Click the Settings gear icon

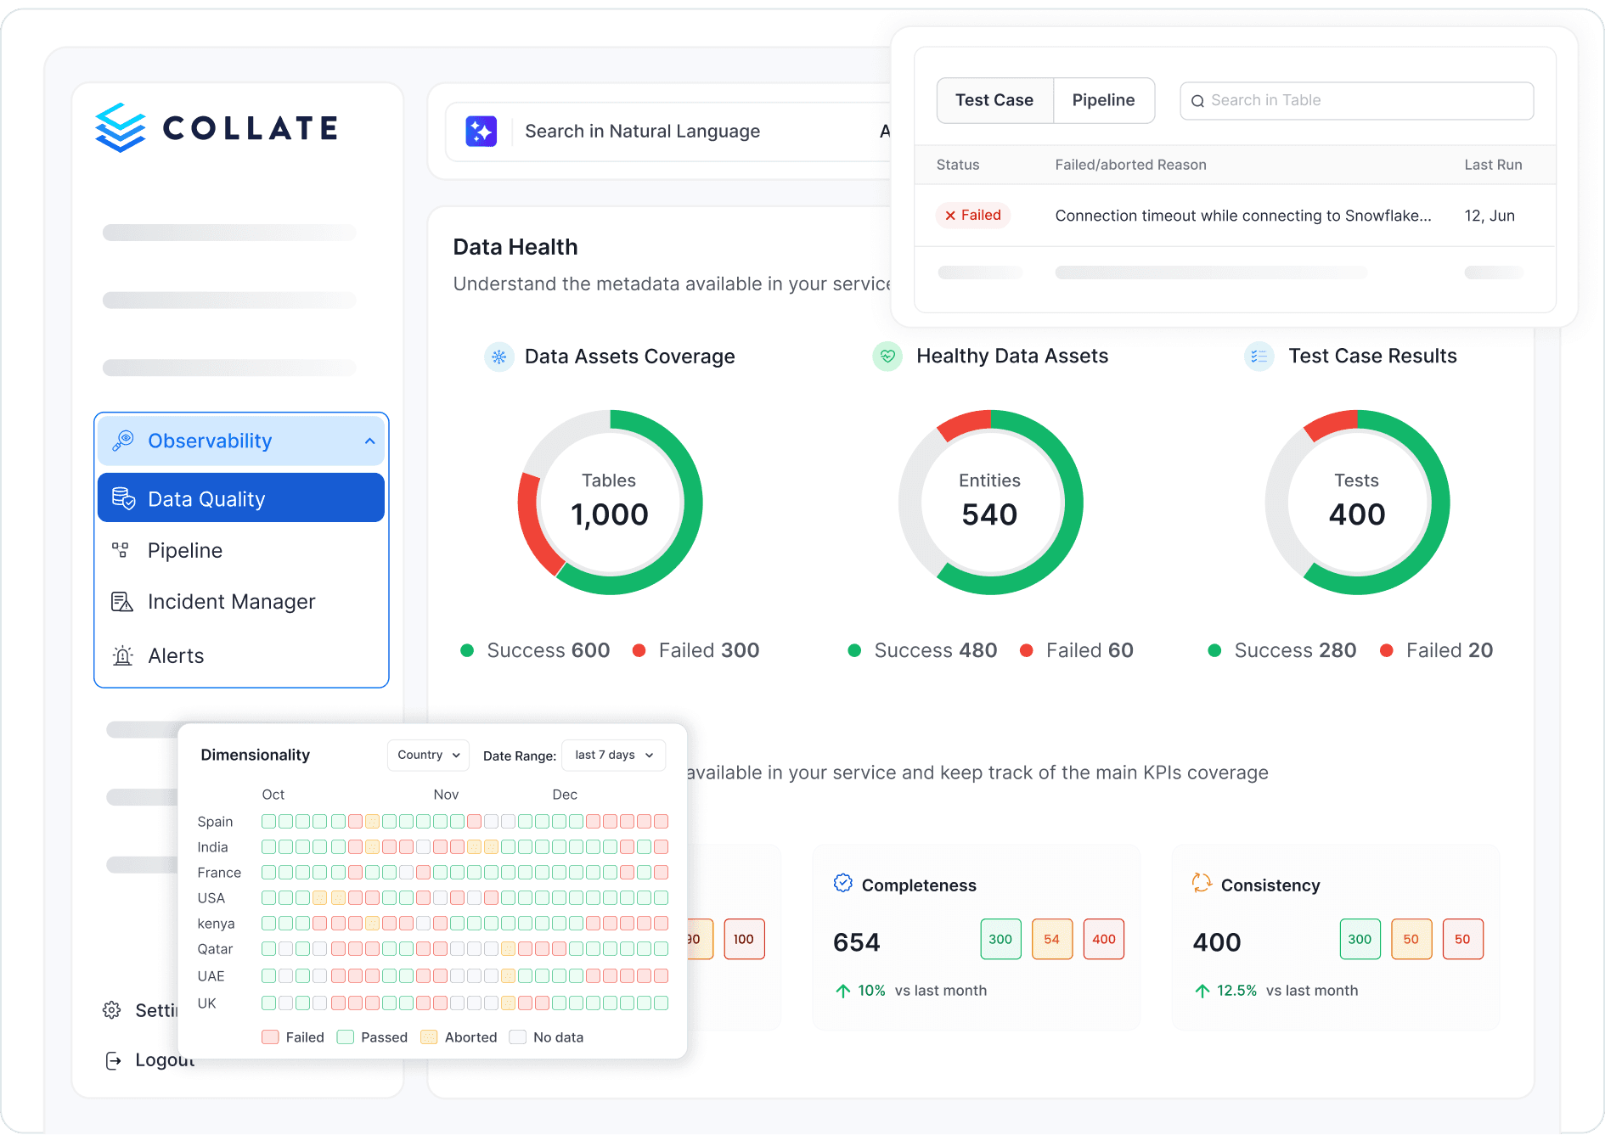[112, 1010]
